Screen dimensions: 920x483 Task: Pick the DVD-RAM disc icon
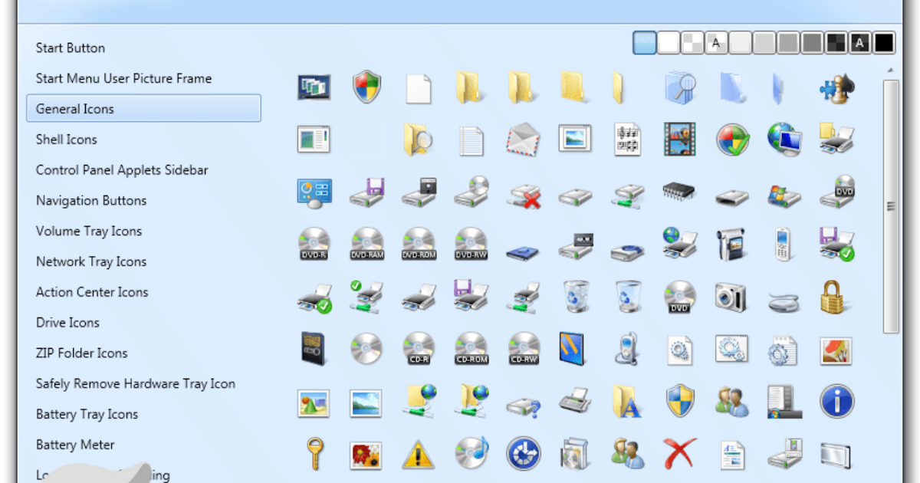(366, 244)
